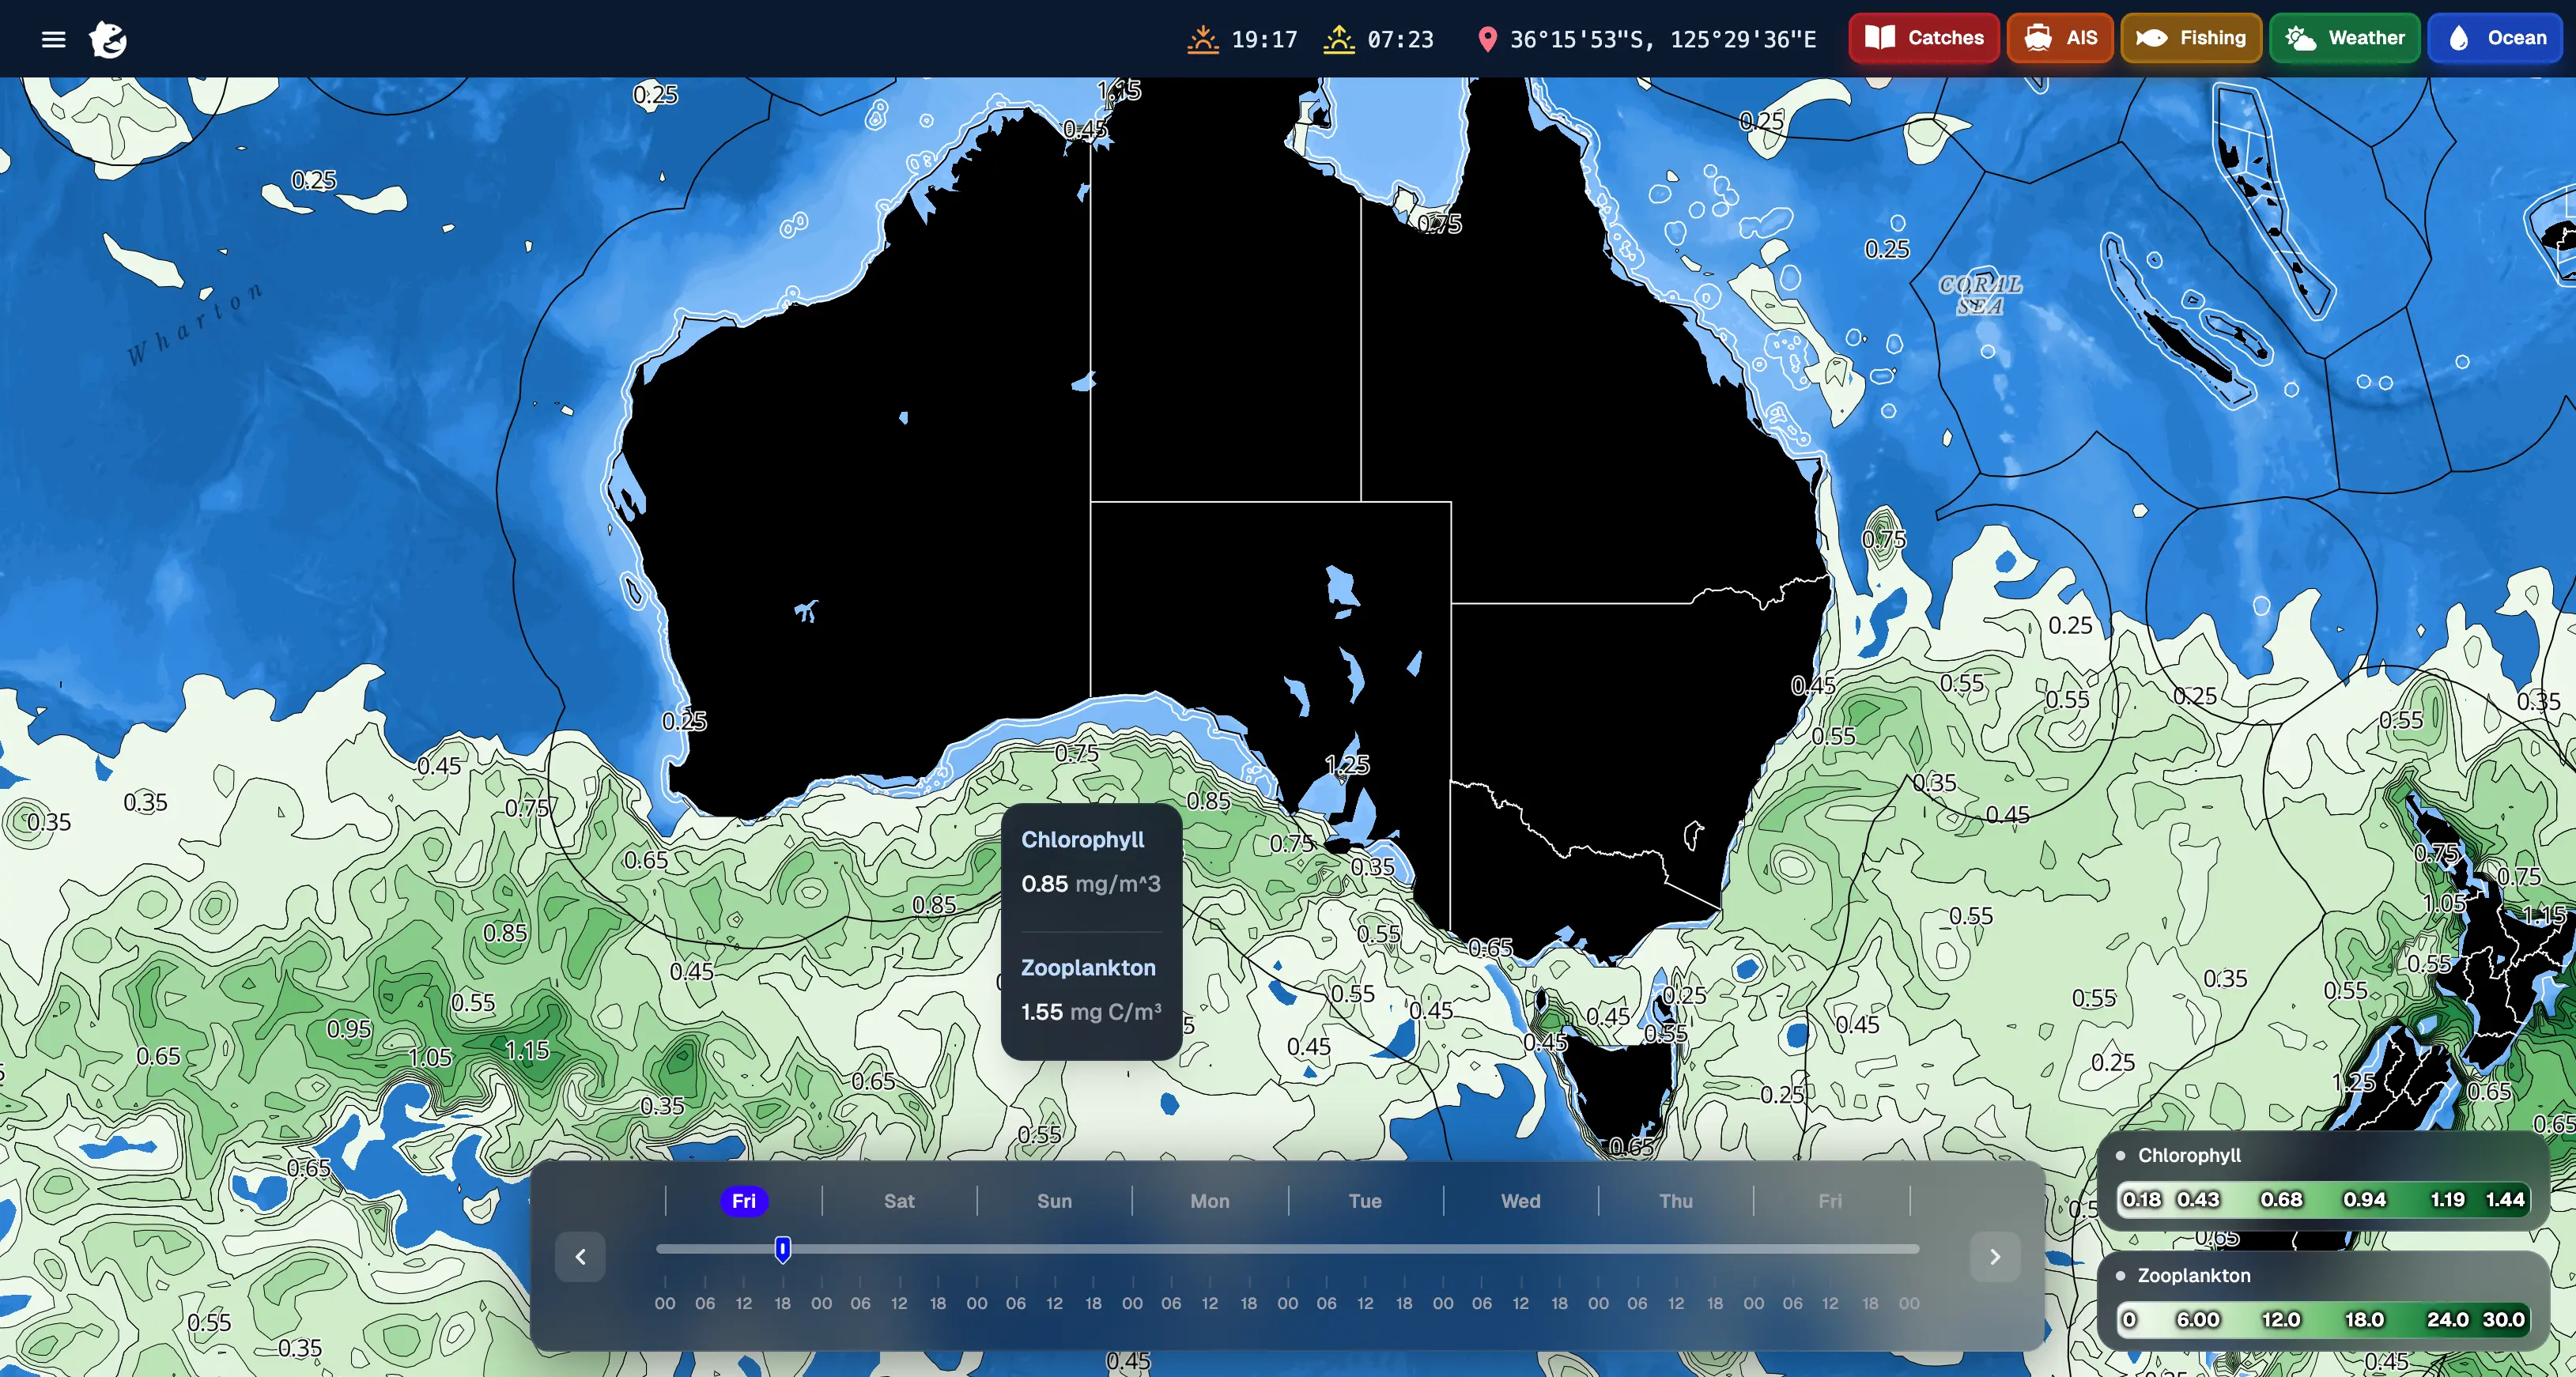
Task: Open the Catches panel
Action: [x=1923, y=38]
